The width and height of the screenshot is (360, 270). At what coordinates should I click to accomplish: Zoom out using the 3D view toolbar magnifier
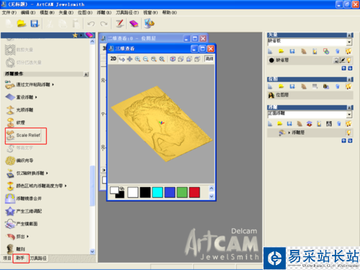pyautogui.click(x=145, y=59)
